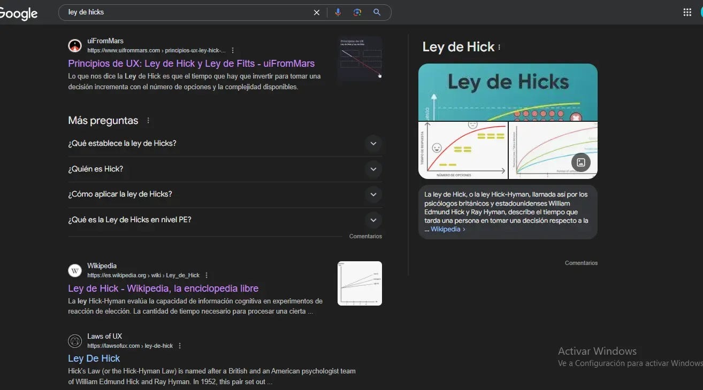This screenshot has width=703, height=390.
Task: Open the Ley de Hick Wikipedia result title
Action: click(163, 288)
